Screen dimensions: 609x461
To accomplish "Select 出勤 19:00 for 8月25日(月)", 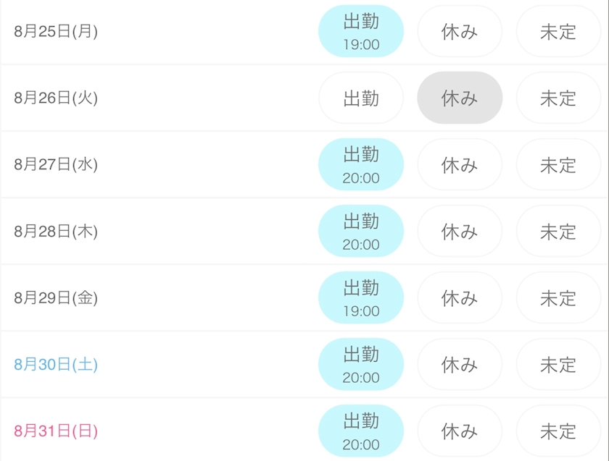I will click(361, 32).
